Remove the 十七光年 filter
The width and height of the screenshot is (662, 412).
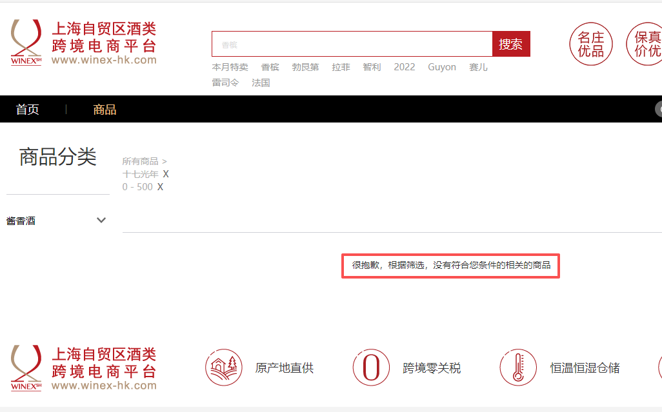166,174
